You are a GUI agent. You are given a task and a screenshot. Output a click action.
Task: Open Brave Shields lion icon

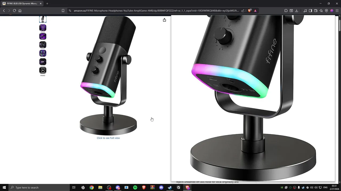click(x=250, y=11)
